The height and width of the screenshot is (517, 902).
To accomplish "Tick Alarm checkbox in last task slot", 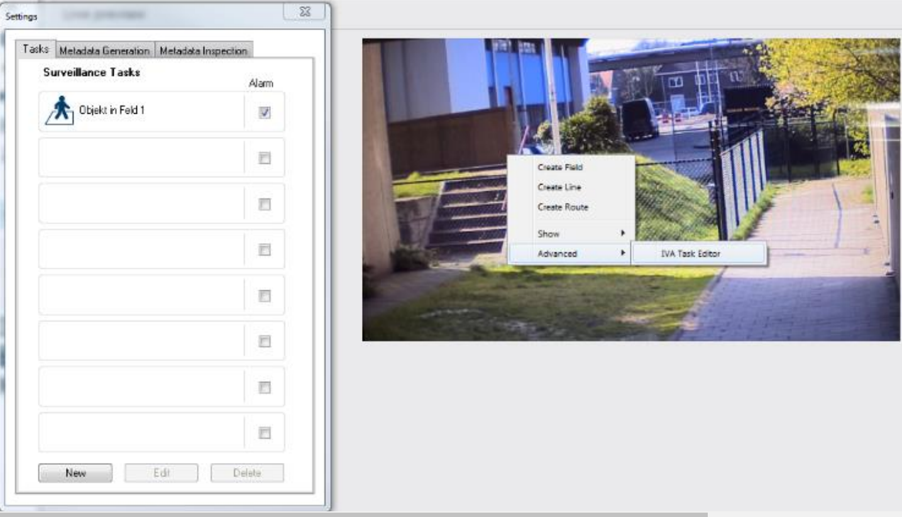I will point(265,433).
